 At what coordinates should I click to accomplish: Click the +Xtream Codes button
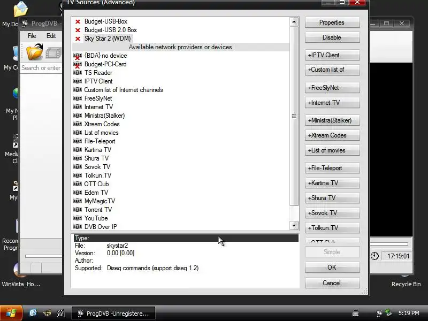point(332,135)
